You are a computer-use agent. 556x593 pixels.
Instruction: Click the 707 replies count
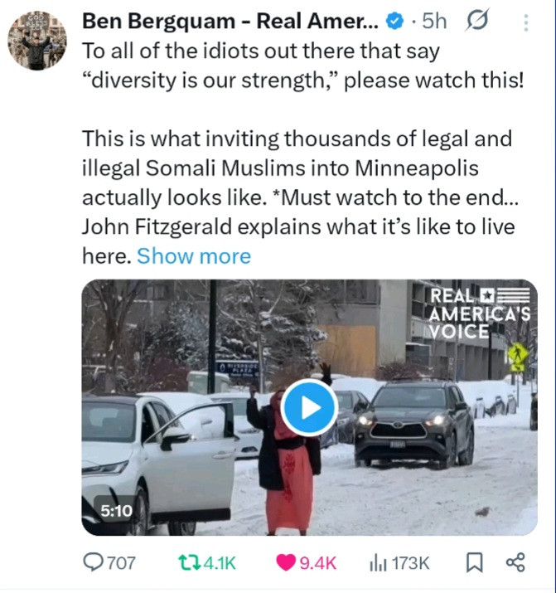(121, 563)
